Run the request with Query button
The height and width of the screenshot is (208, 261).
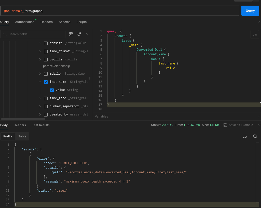tap(250, 11)
